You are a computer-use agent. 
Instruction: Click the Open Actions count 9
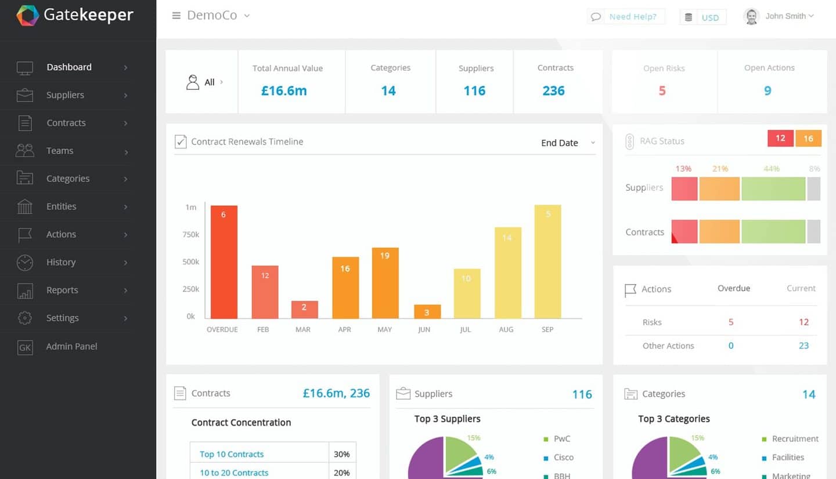[767, 90]
